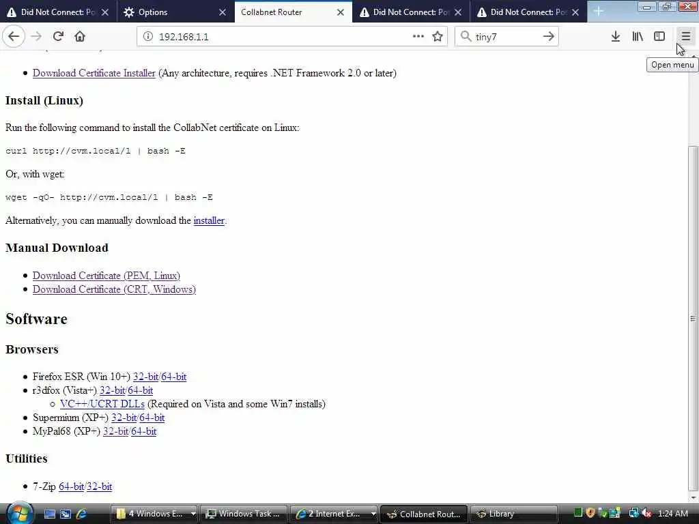Download Firefox ESR 64-bit
699x524 pixels.
(174, 377)
